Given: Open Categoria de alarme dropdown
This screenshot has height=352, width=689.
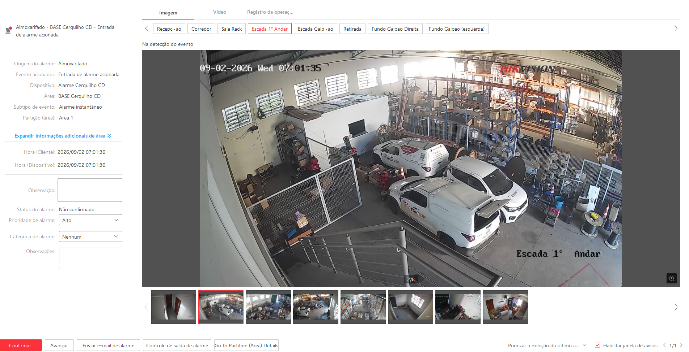Looking at the screenshot, I should pos(90,236).
